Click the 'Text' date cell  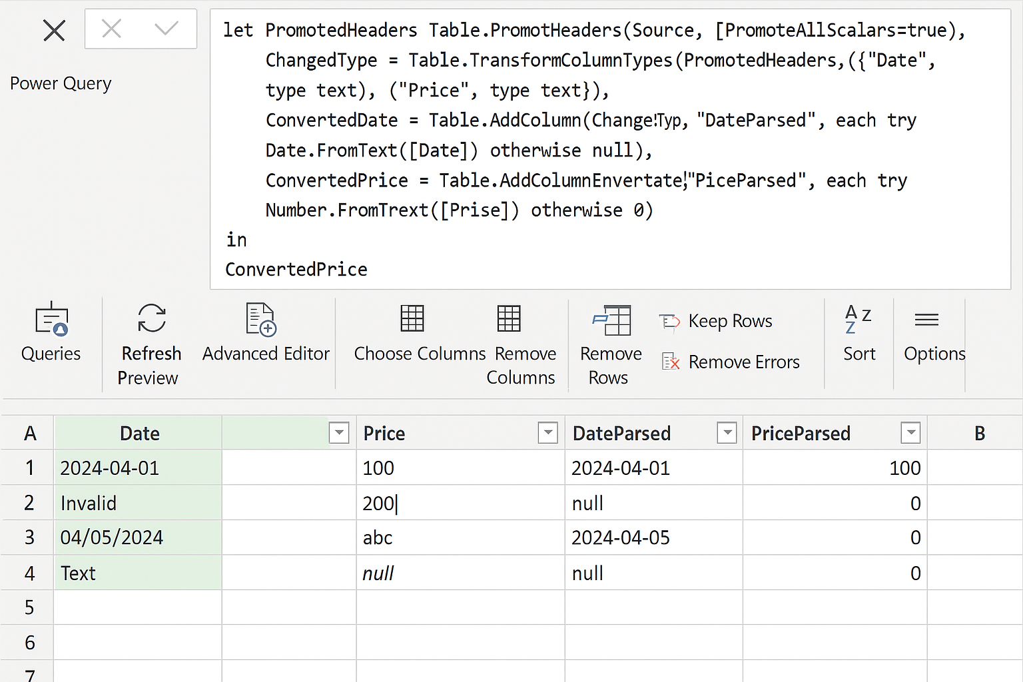pyautogui.click(x=138, y=573)
